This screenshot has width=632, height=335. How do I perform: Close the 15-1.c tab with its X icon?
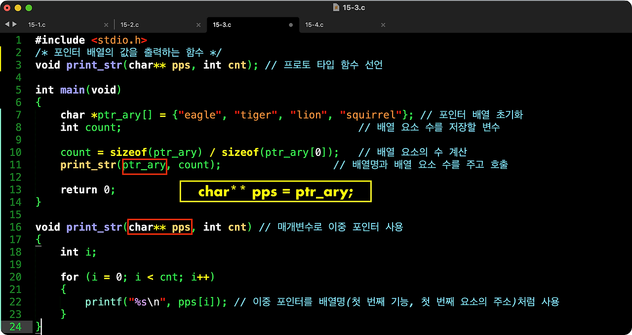(x=106, y=24)
